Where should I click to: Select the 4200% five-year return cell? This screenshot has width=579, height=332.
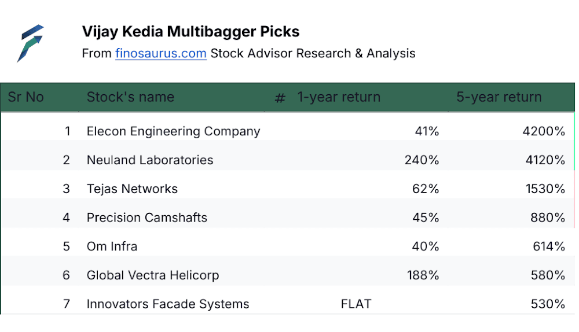click(x=544, y=131)
